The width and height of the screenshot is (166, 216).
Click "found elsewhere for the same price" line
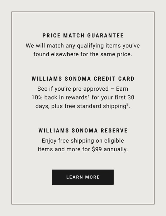tap(83, 54)
